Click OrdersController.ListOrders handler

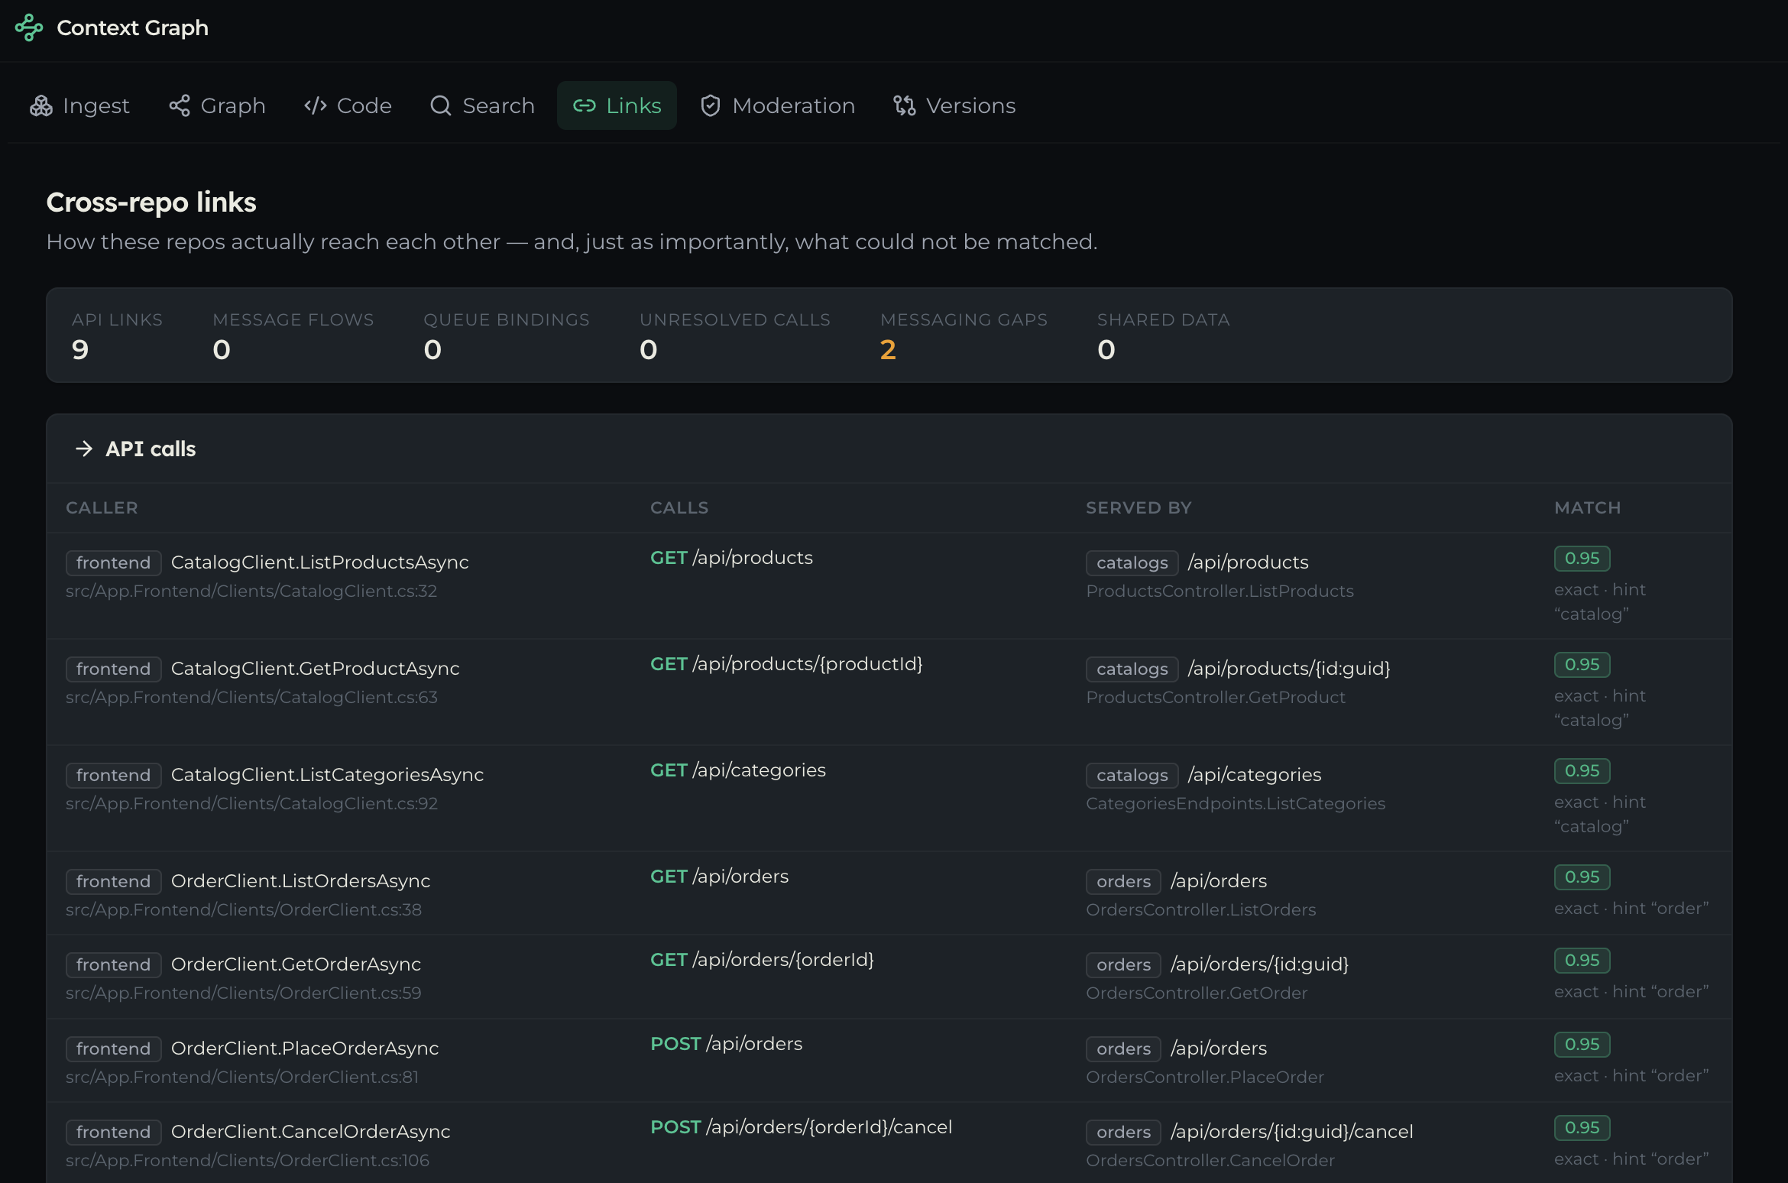pyautogui.click(x=1201, y=910)
